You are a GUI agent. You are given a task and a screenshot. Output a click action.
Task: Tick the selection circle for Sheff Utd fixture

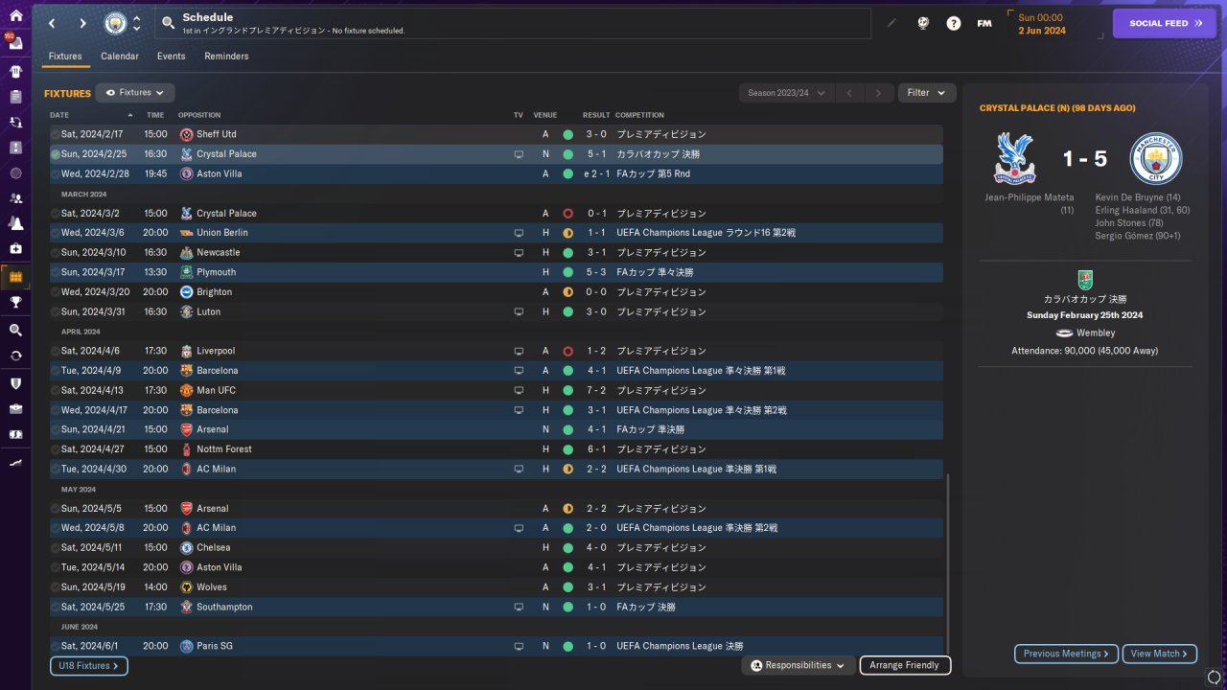(55, 134)
